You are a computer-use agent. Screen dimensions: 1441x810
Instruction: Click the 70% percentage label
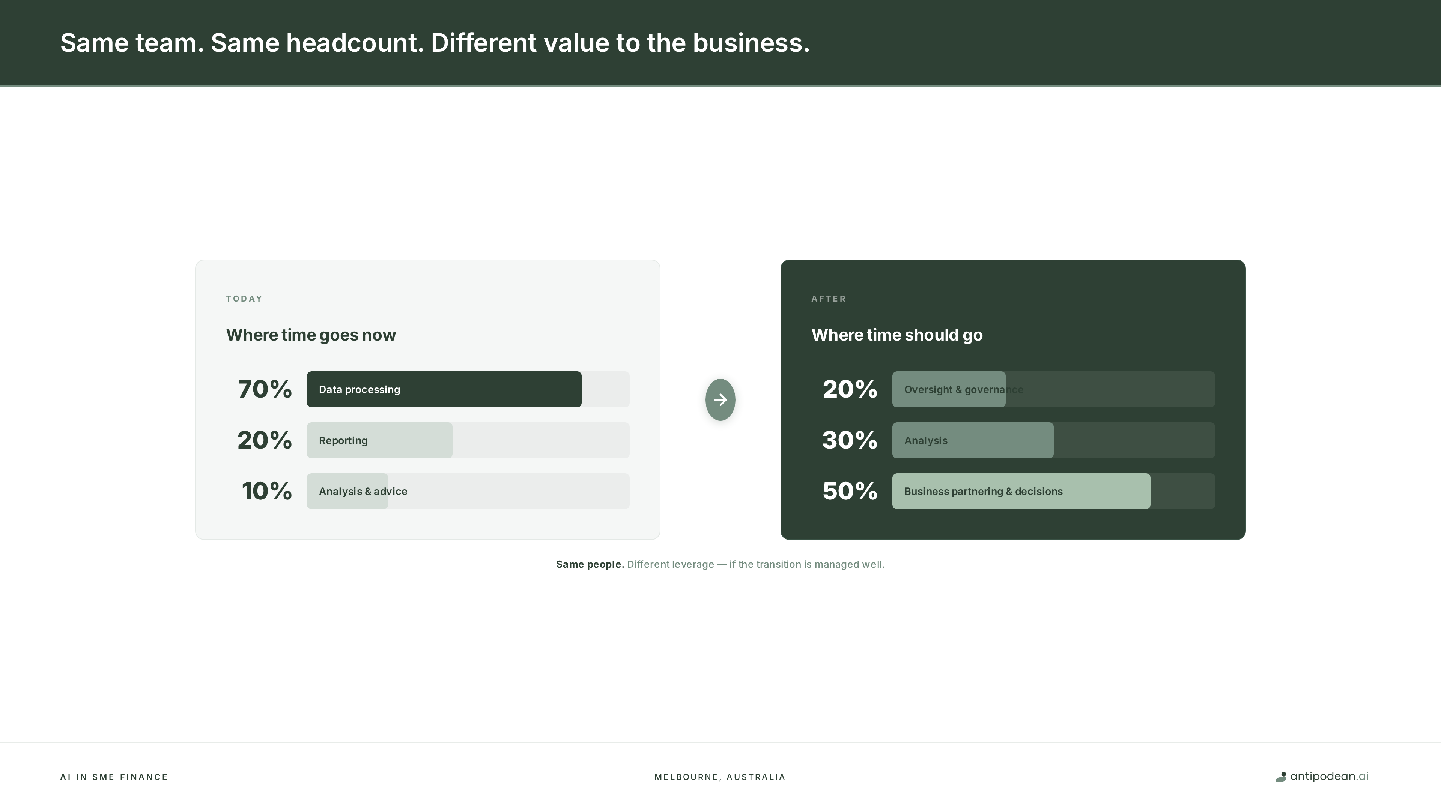click(x=265, y=389)
